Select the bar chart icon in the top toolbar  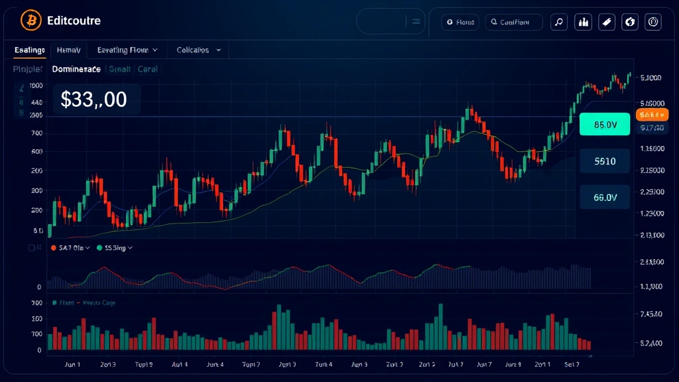click(x=583, y=21)
